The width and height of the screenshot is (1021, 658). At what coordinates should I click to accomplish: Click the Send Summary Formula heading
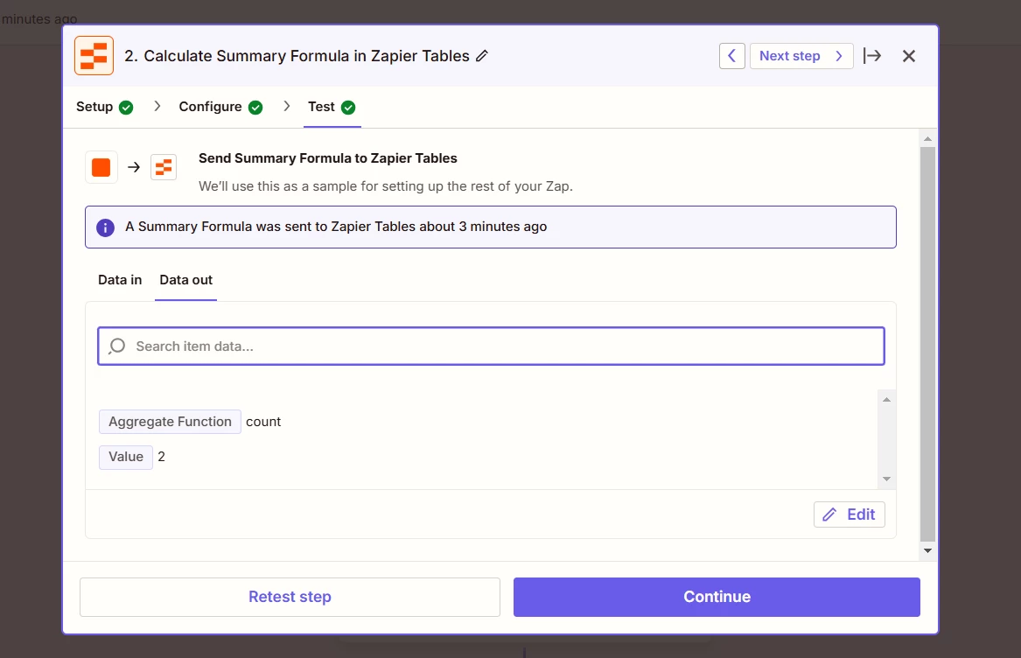point(327,158)
